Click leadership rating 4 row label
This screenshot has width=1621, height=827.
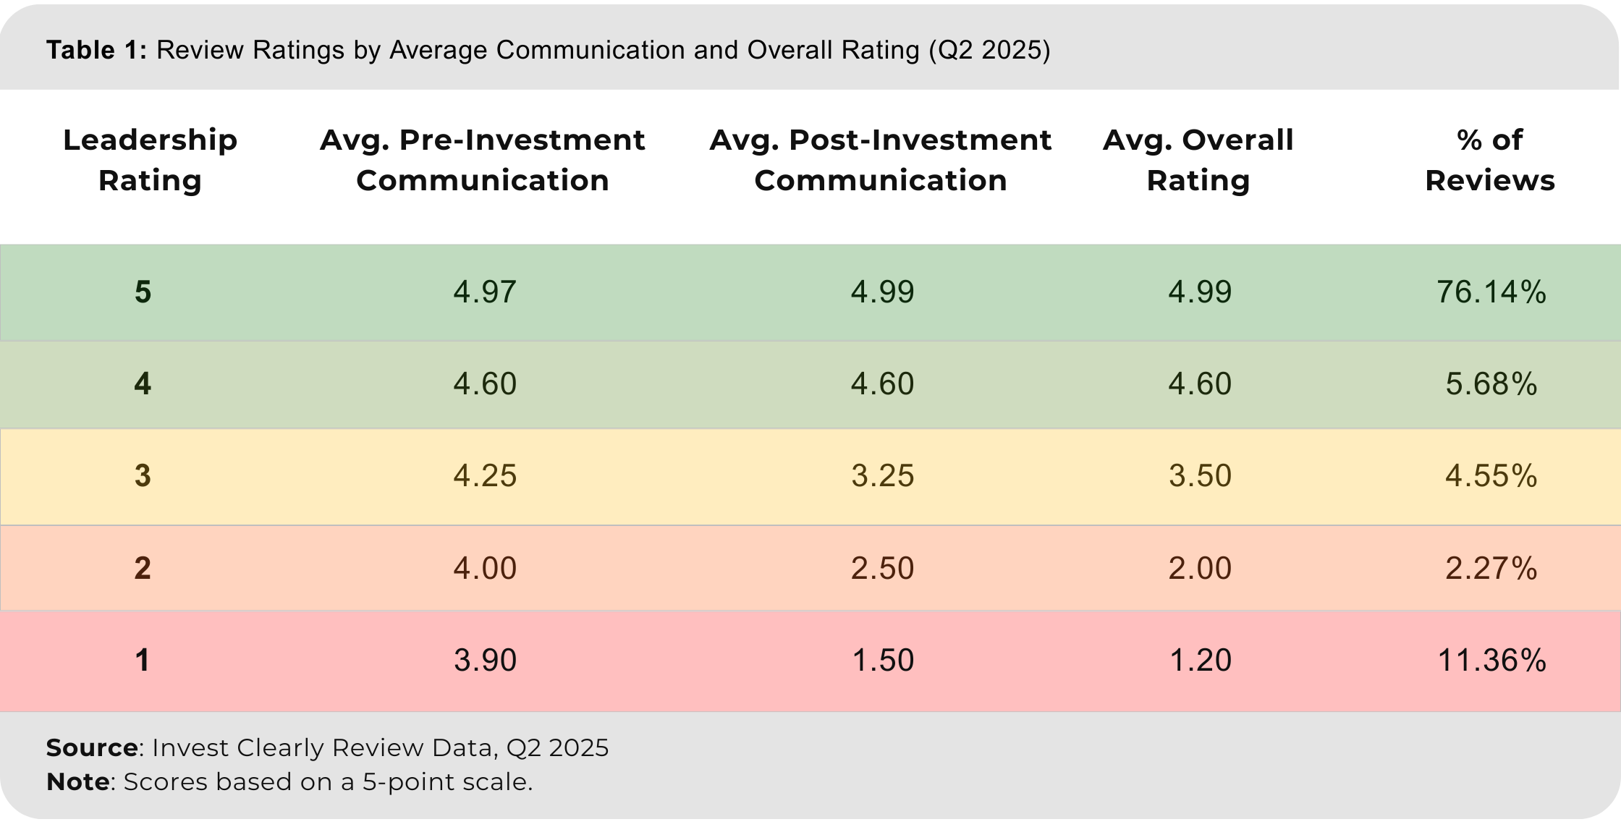pos(143,384)
